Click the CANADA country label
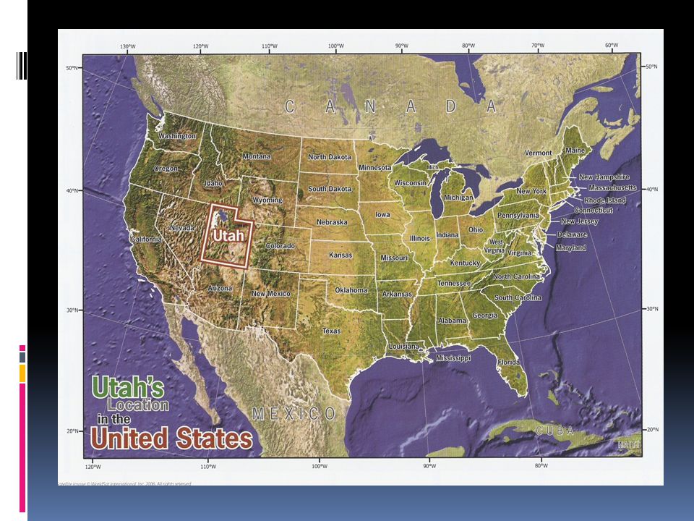The image size is (694, 521). [390, 106]
